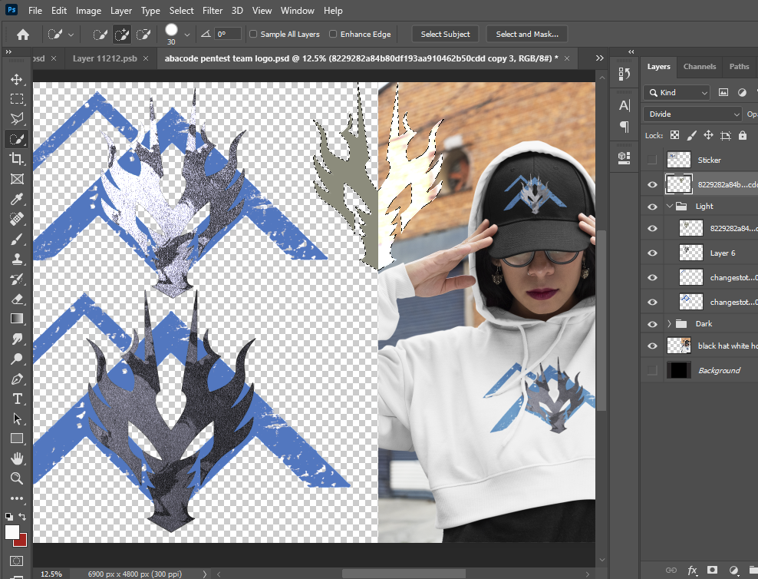The height and width of the screenshot is (579, 758).
Task: Enable the Sample All Layers checkbox
Action: [x=252, y=34]
